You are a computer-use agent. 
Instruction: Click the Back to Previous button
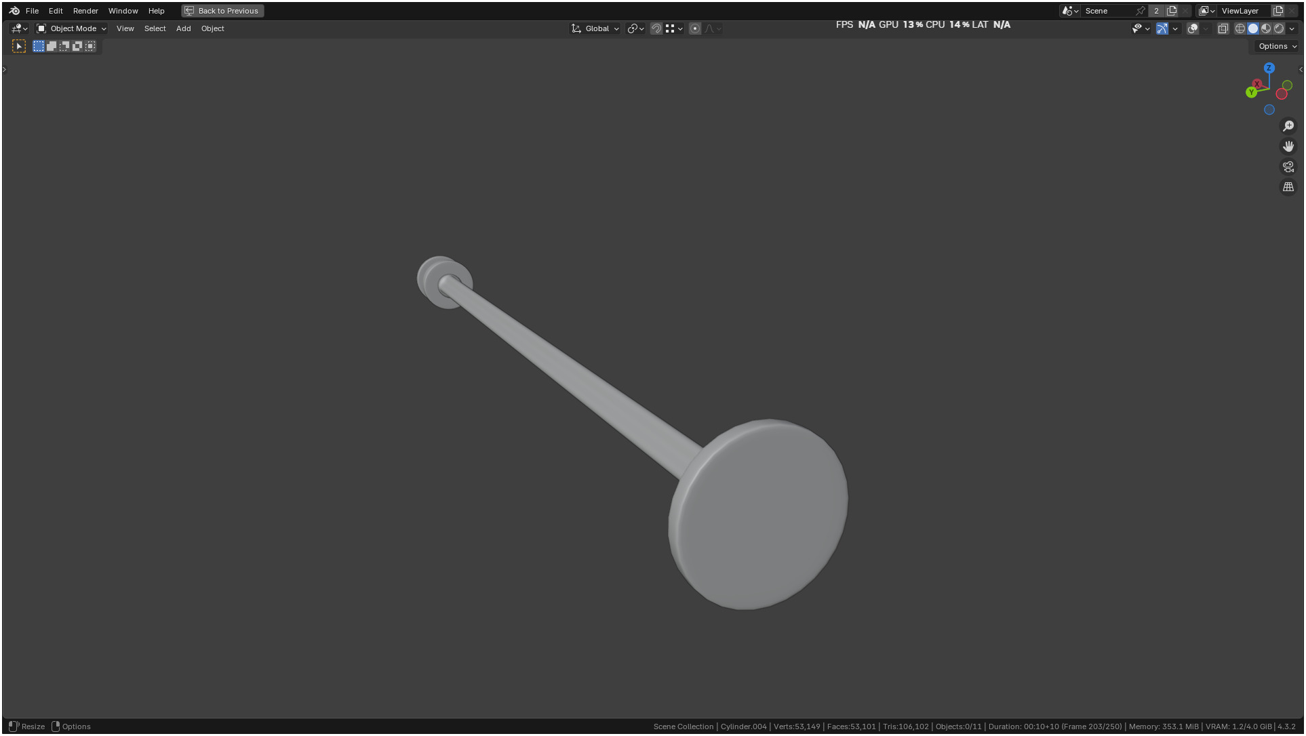222,11
